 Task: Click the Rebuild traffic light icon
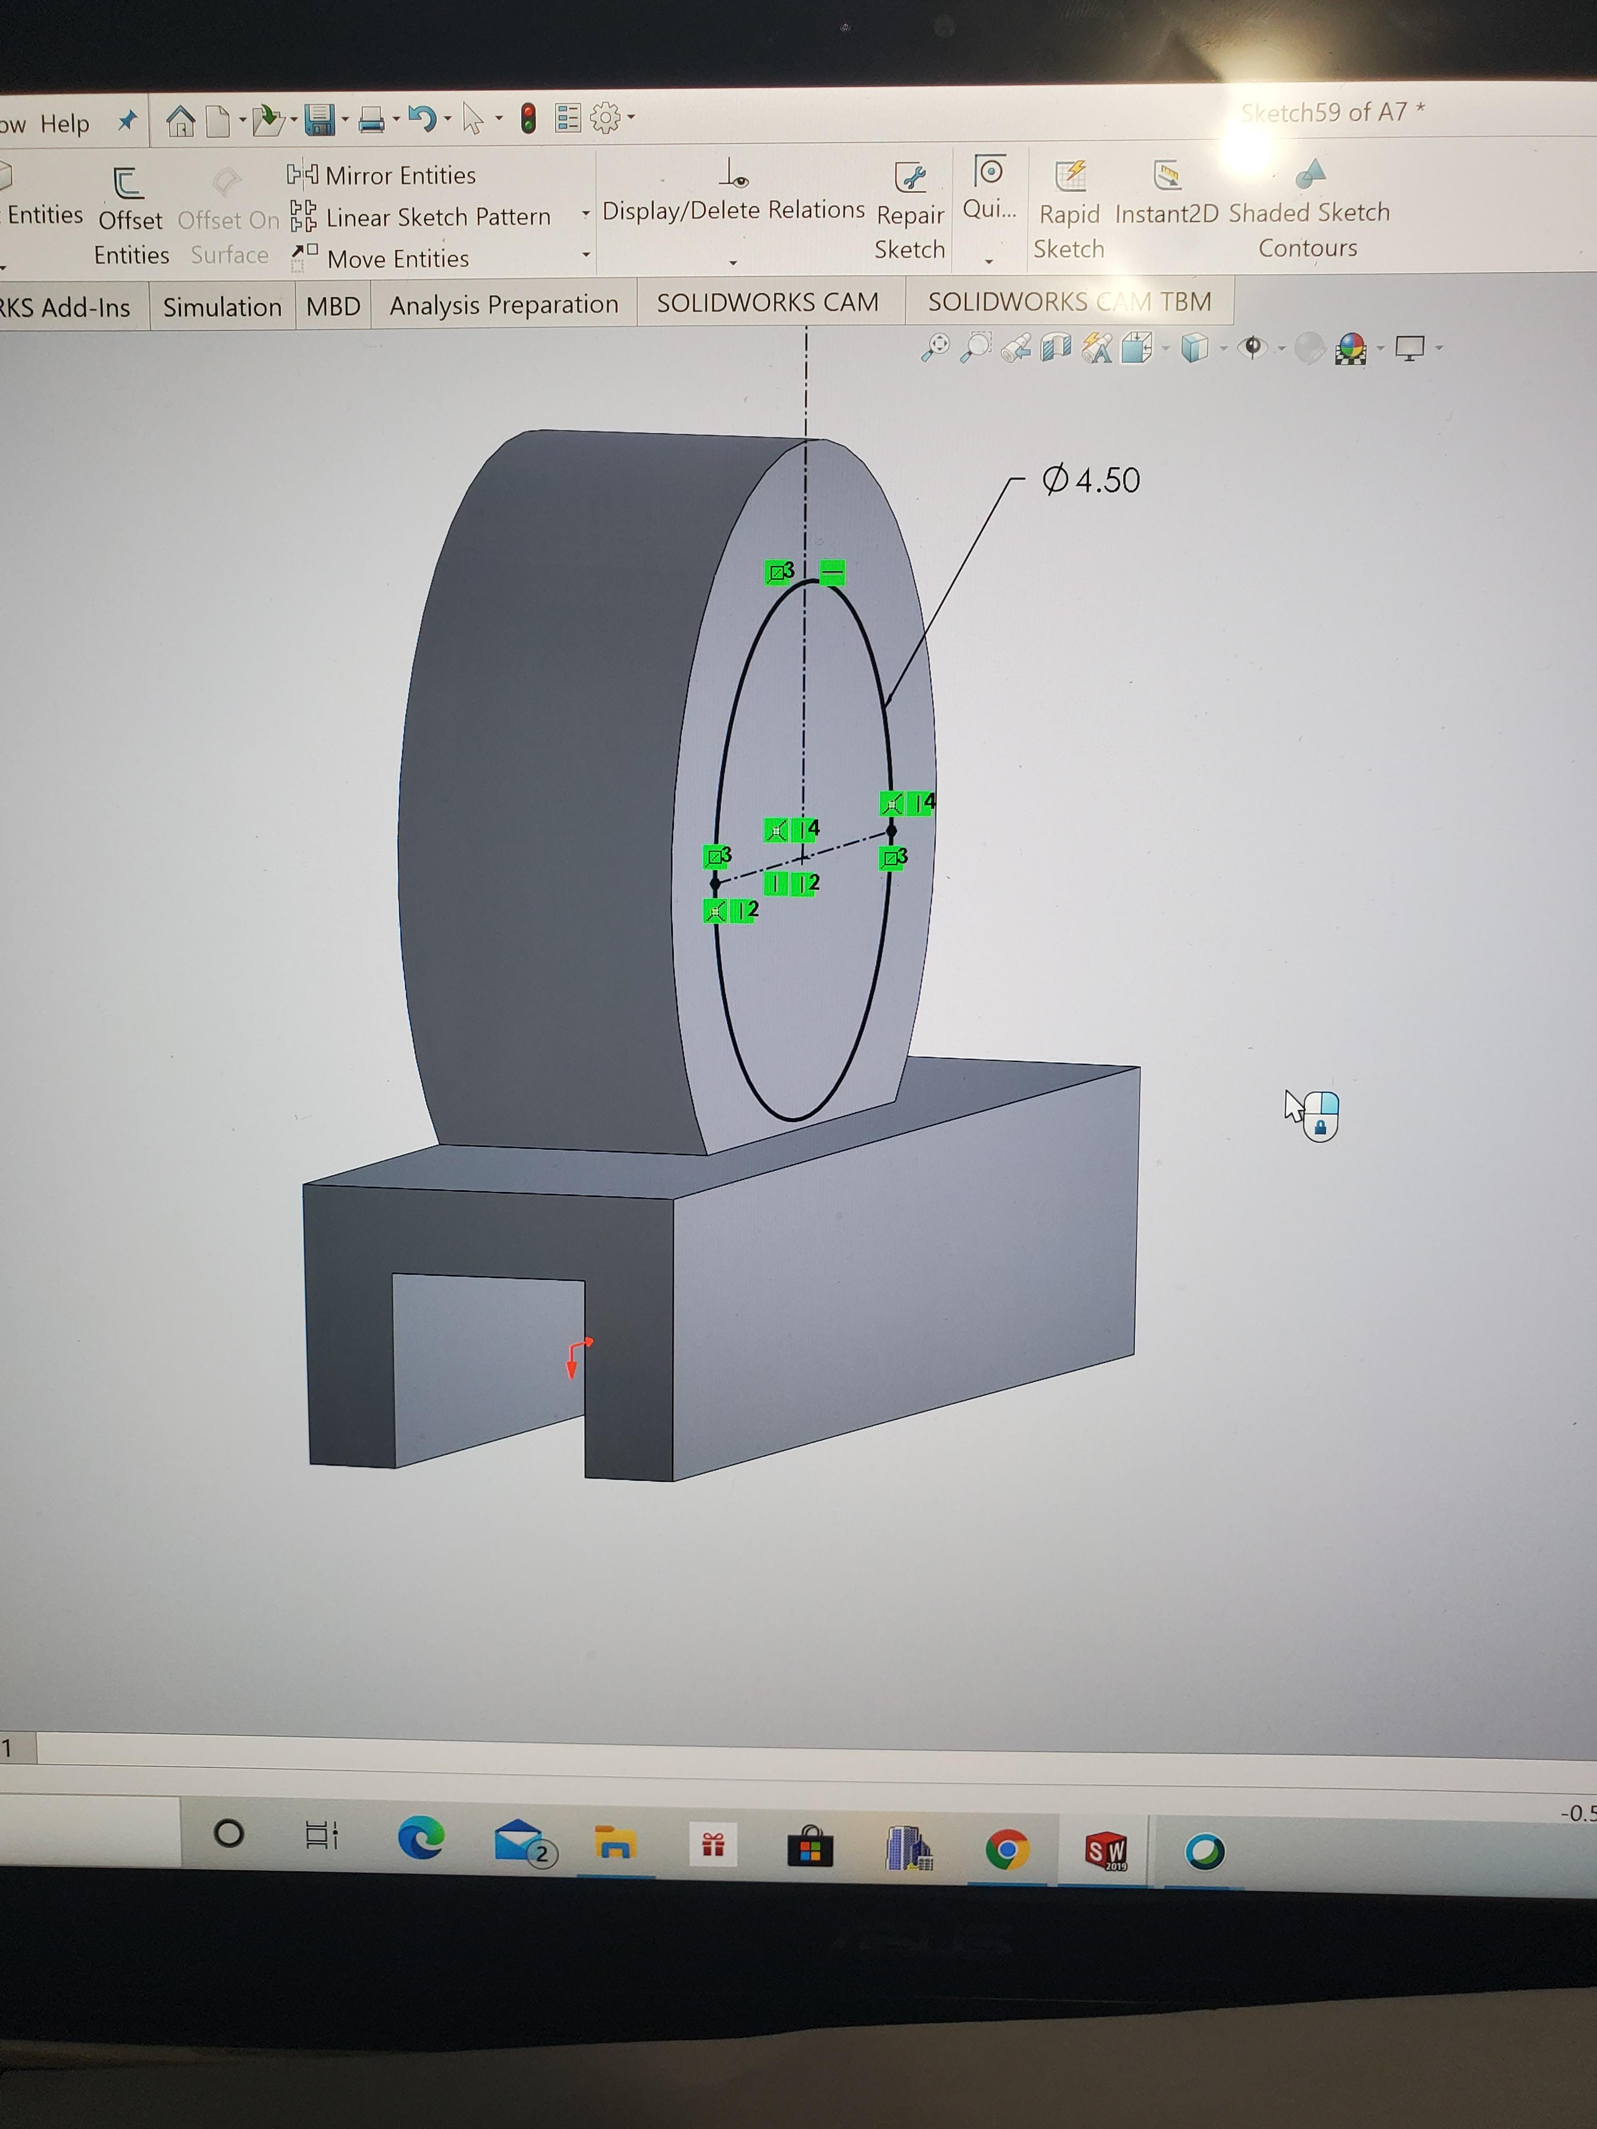coord(528,118)
